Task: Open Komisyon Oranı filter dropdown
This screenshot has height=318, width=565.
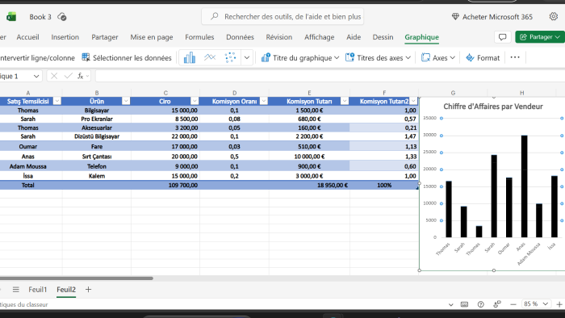Action: click(263, 101)
